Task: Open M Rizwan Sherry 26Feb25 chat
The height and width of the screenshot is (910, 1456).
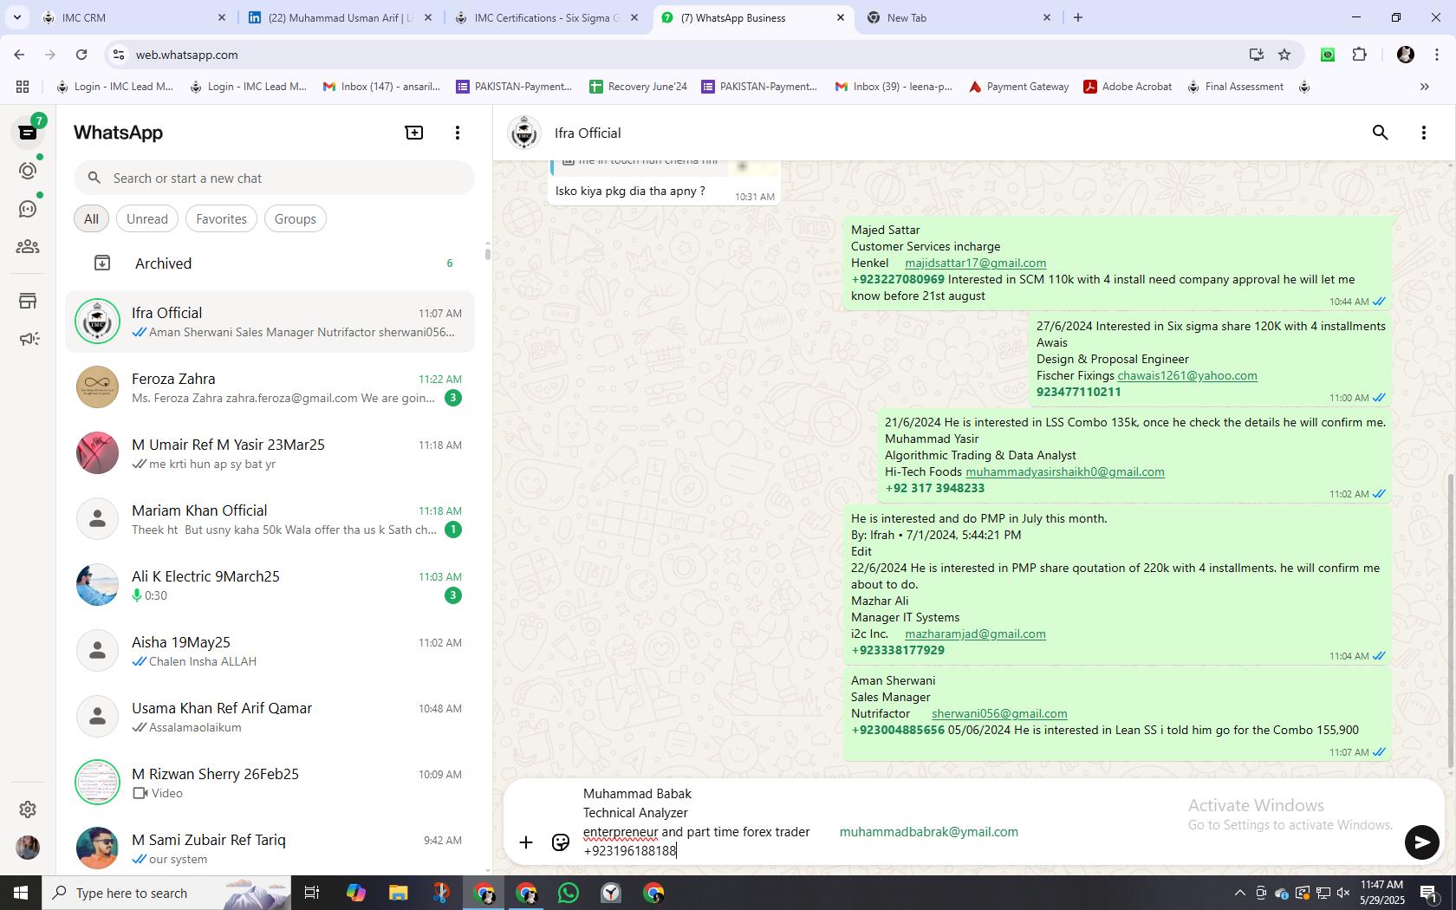Action: (x=270, y=783)
